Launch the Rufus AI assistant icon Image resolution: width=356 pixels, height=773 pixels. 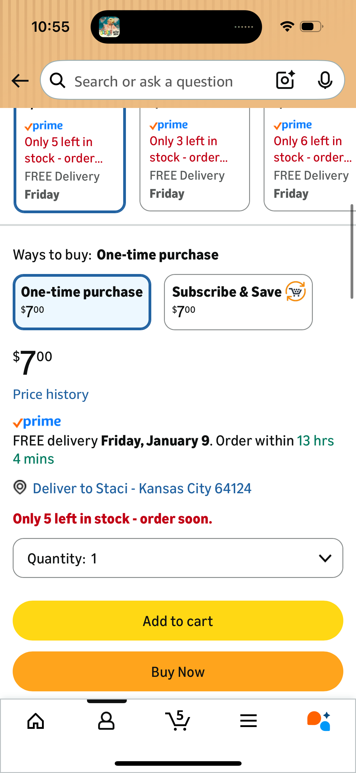pos(319,721)
